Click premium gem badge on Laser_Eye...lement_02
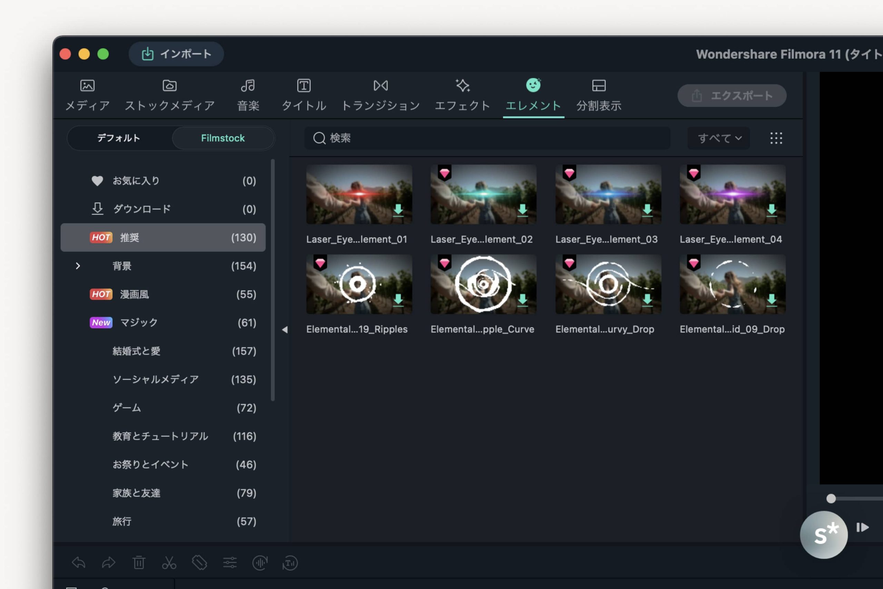The width and height of the screenshot is (883, 589). pyautogui.click(x=445, y=173)
